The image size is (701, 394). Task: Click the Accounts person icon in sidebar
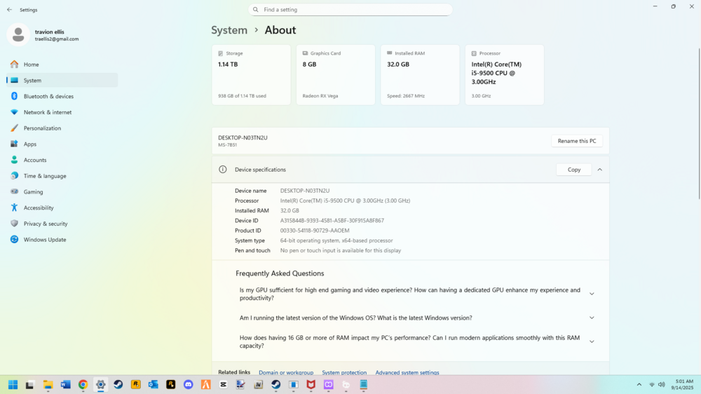[x=14, y=160]
